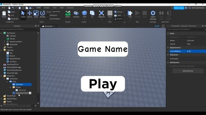Image resolution: width=206 pixels, height=115 pixels.
Task: Click the Undo arrow in title toolbar
Action: click(x=13, y=8)
